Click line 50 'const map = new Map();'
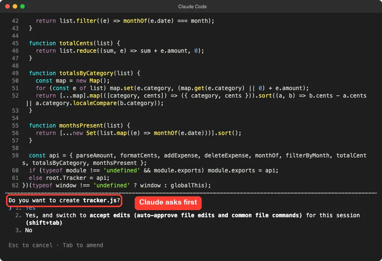Viewport: 382px width, 261px height. 73,81
